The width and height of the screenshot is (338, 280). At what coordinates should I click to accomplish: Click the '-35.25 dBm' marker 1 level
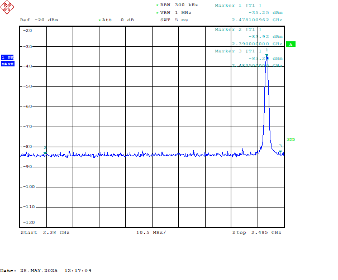[265, 13]
